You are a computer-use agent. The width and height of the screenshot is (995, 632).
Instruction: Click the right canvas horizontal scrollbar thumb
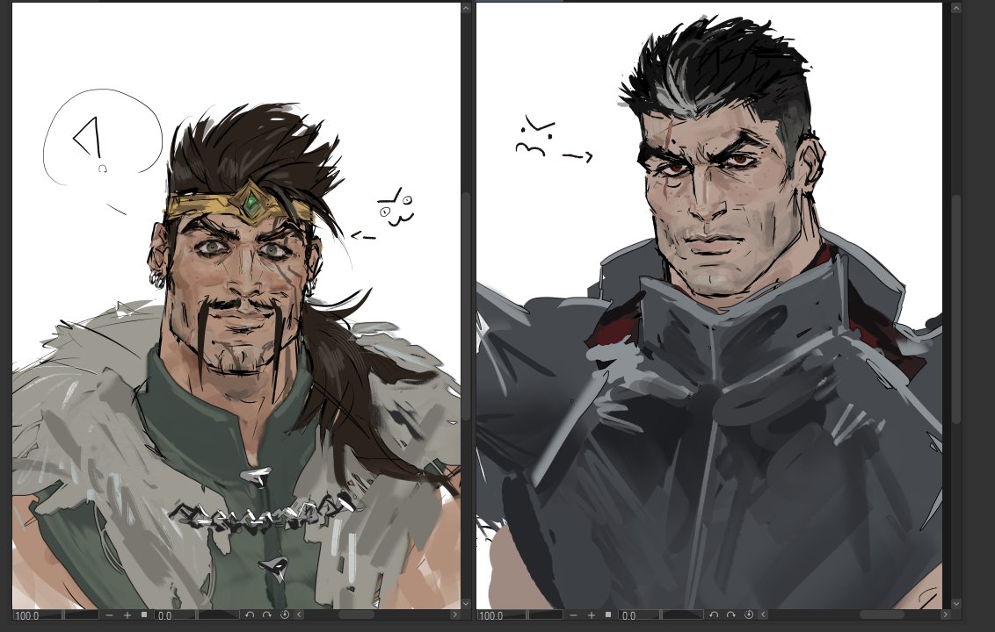882,615
